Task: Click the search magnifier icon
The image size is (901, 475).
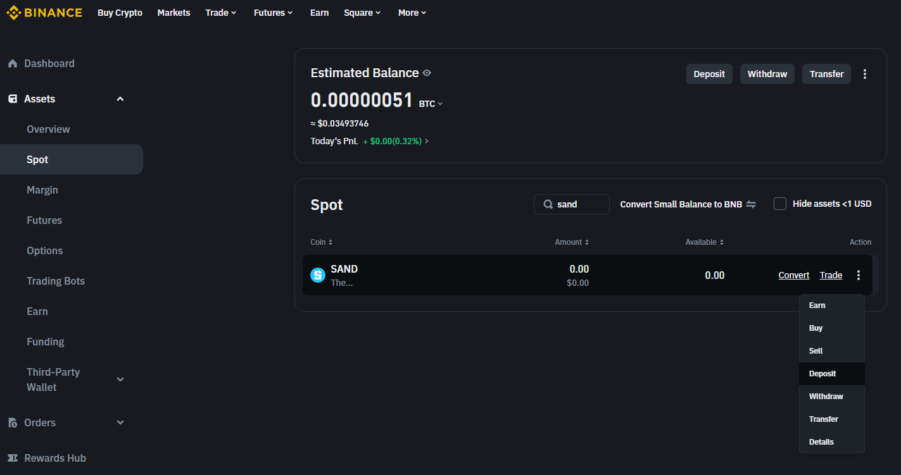Action: point(548,204)
